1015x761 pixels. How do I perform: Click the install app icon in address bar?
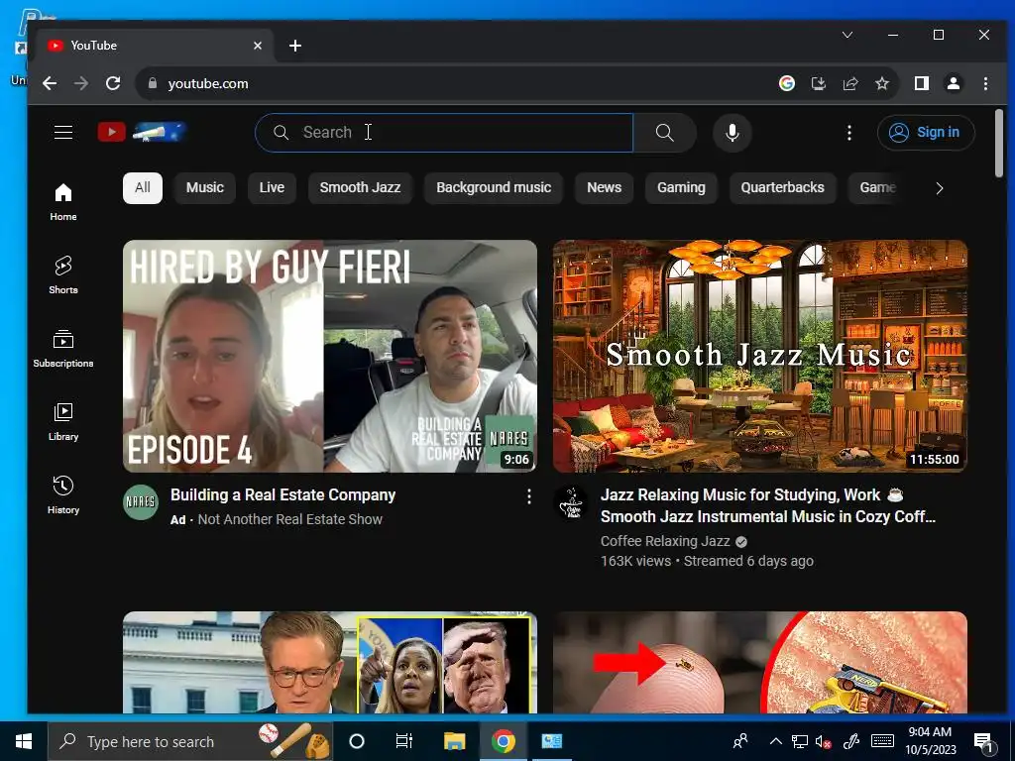[818, 83]
